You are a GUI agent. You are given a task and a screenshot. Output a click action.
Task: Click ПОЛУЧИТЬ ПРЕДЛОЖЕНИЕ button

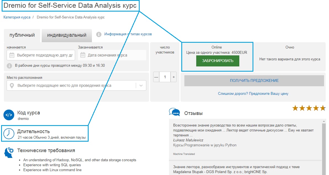[254, 81]
